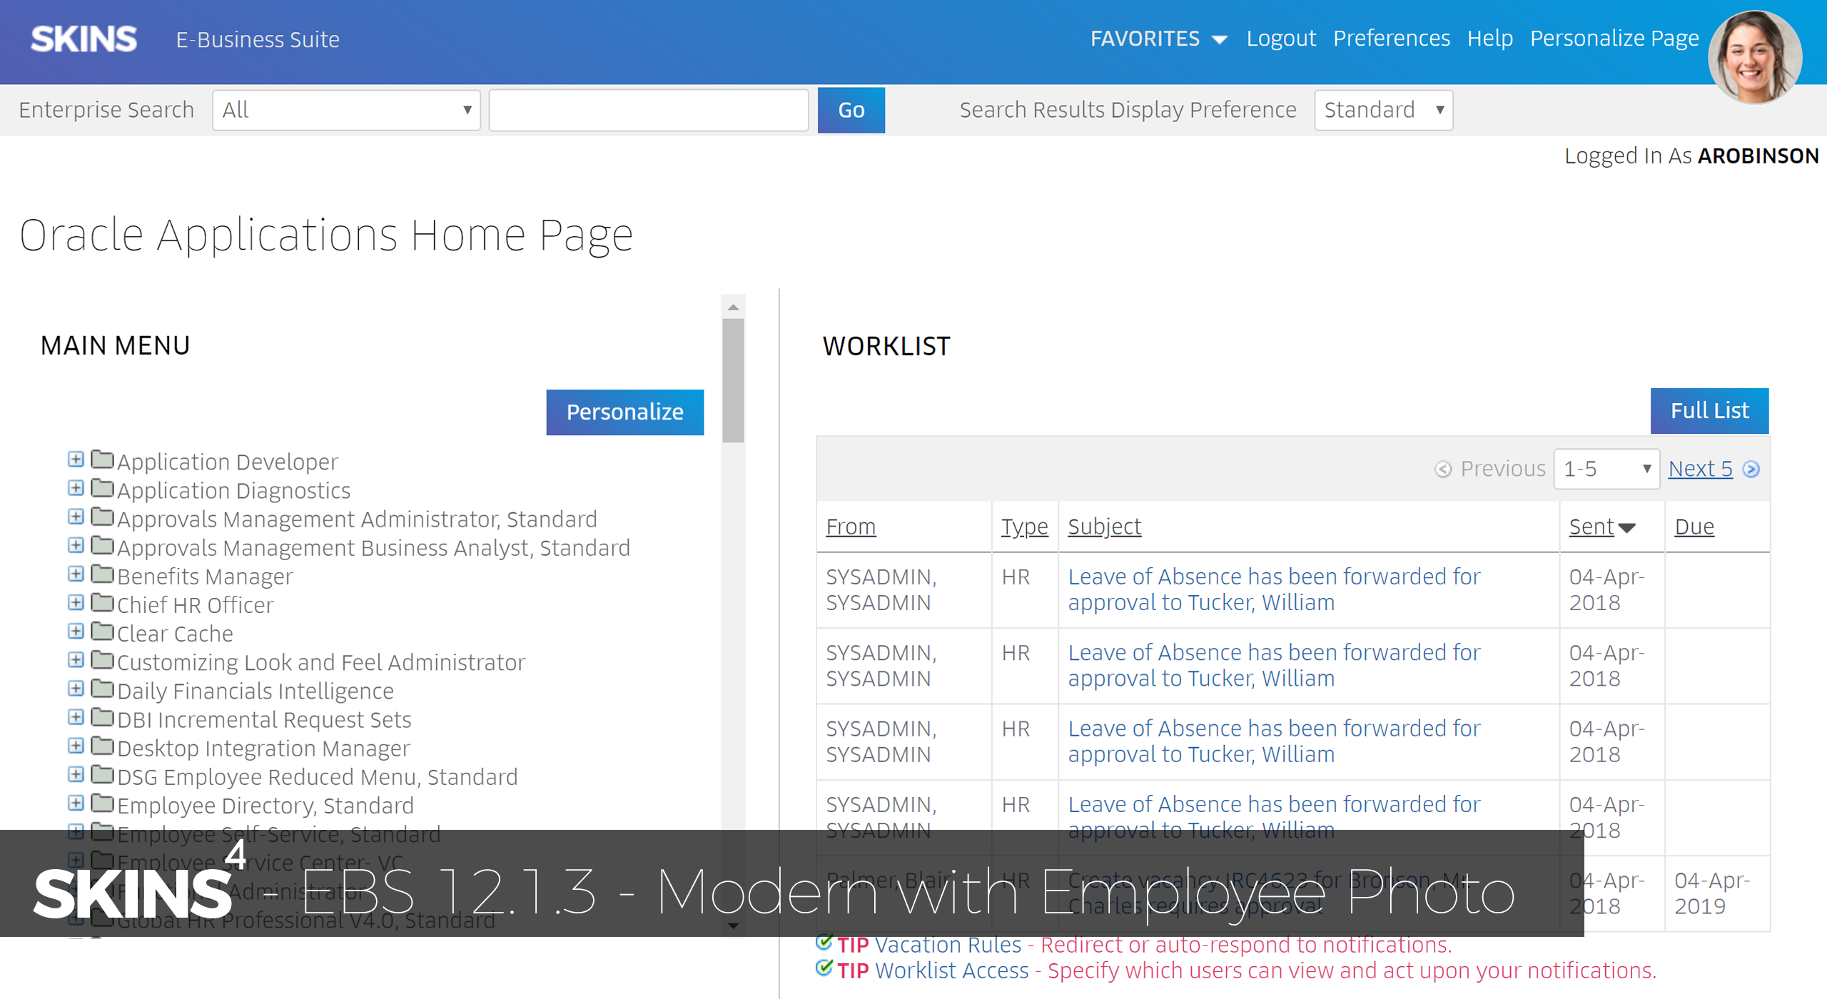Open the 1-5 range dropdown
The height and width of the screenshot is (999, 1827).
[1606, 469]
